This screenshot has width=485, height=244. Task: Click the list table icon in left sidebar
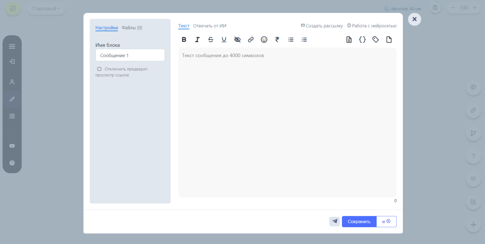(12, 116)
